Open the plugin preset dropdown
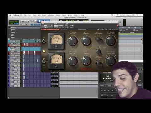The image size is (151, 113). tap(59, 25)
